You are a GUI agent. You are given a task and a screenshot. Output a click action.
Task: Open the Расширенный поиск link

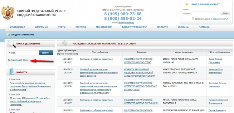18,60
